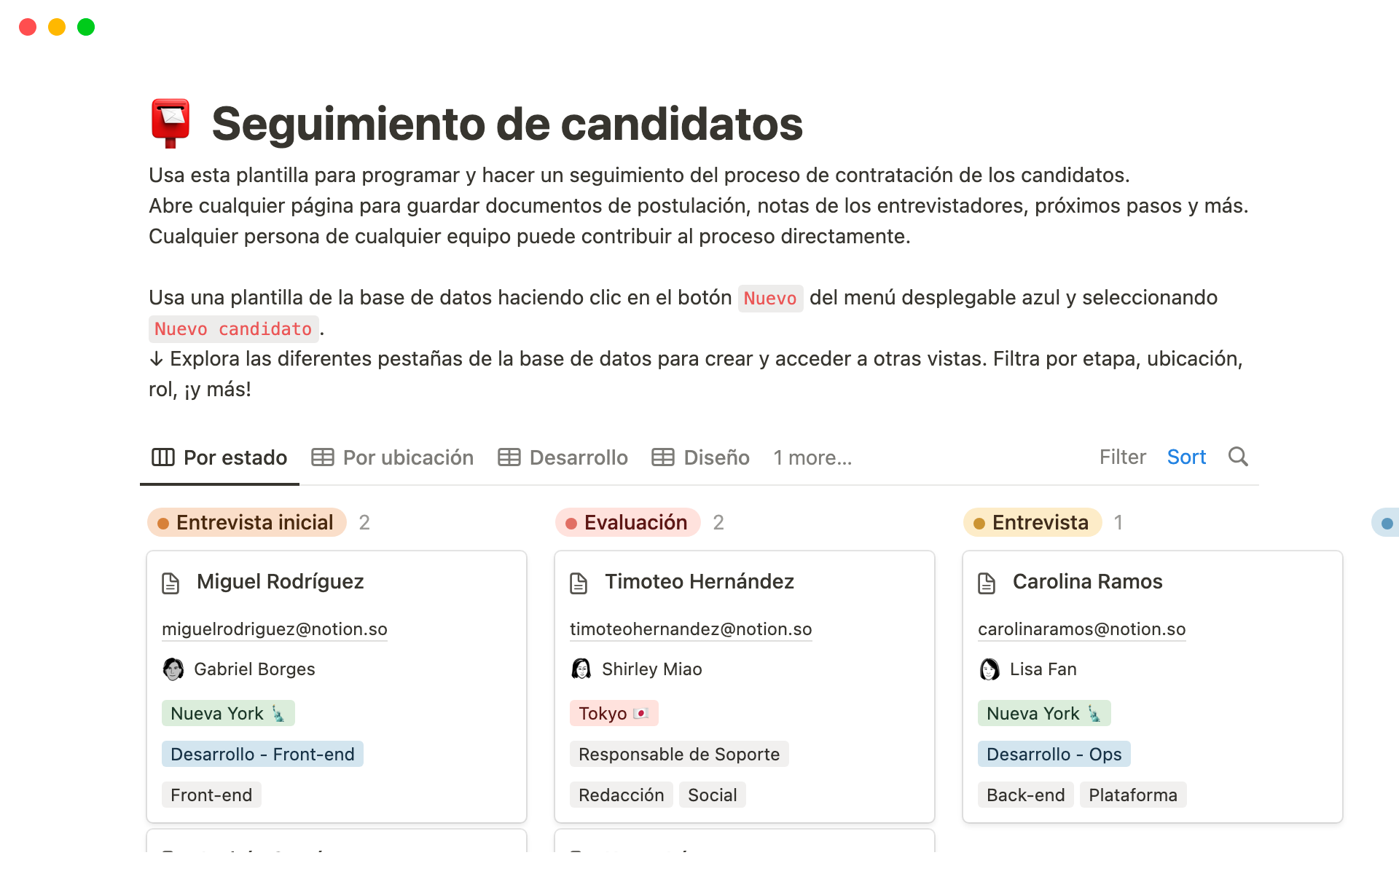Viewport: 1399px width, 874px height.
Task: Open miguelrodriguez@notion.so email link
Action: [x=275, y=629]
